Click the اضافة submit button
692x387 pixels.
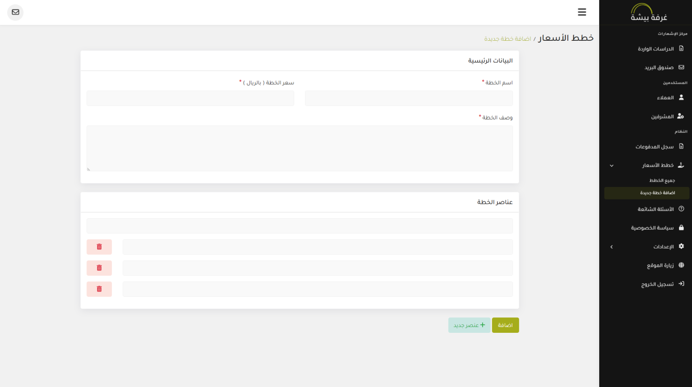[505, 325]
